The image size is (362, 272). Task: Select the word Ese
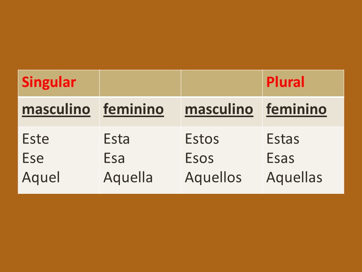tap(33, 158)
